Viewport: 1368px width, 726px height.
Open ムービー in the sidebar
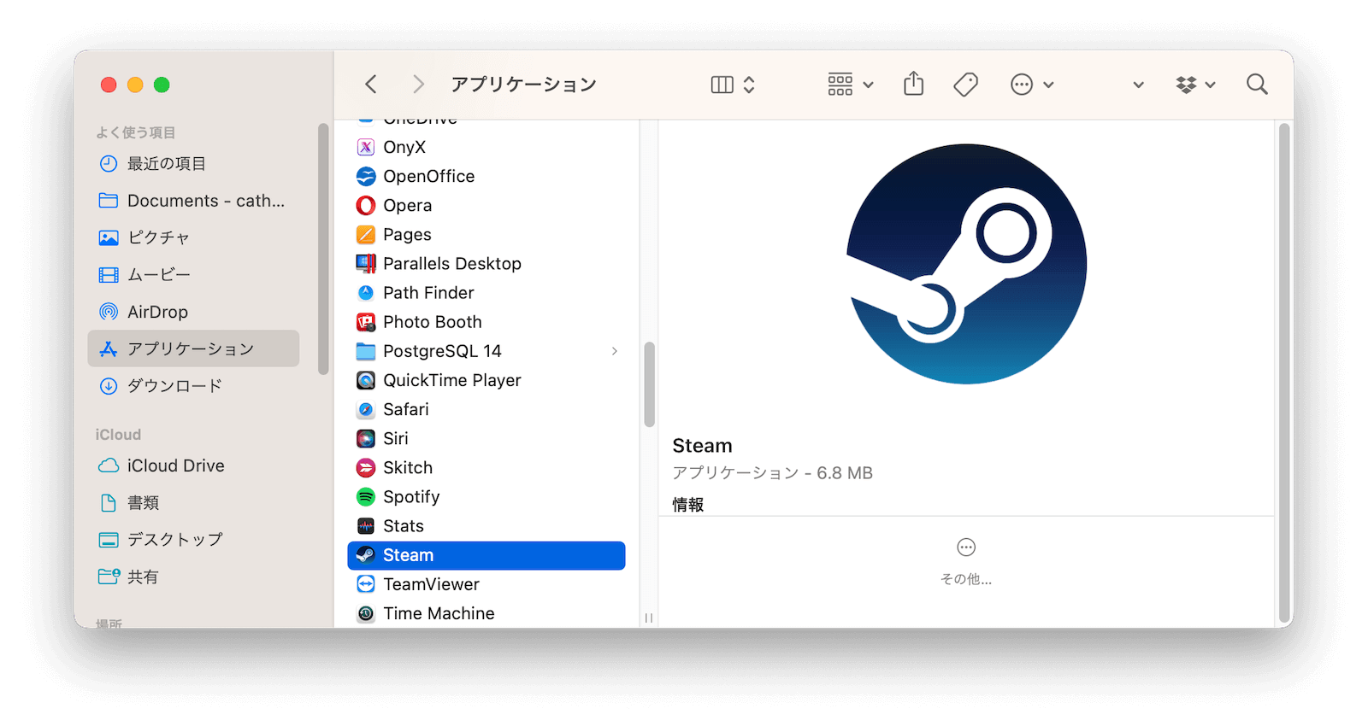[193, 274]
